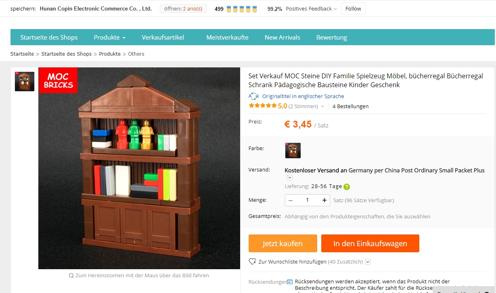Click the magnifier icon under product image

(71, 276)
